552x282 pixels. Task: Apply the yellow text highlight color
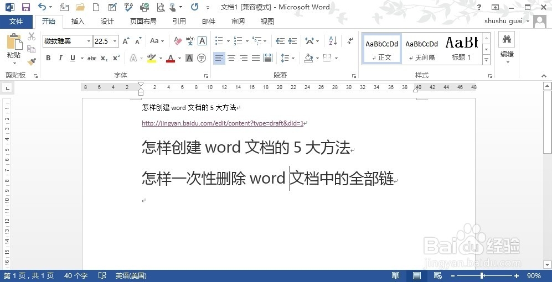click(x=151, y=58)
